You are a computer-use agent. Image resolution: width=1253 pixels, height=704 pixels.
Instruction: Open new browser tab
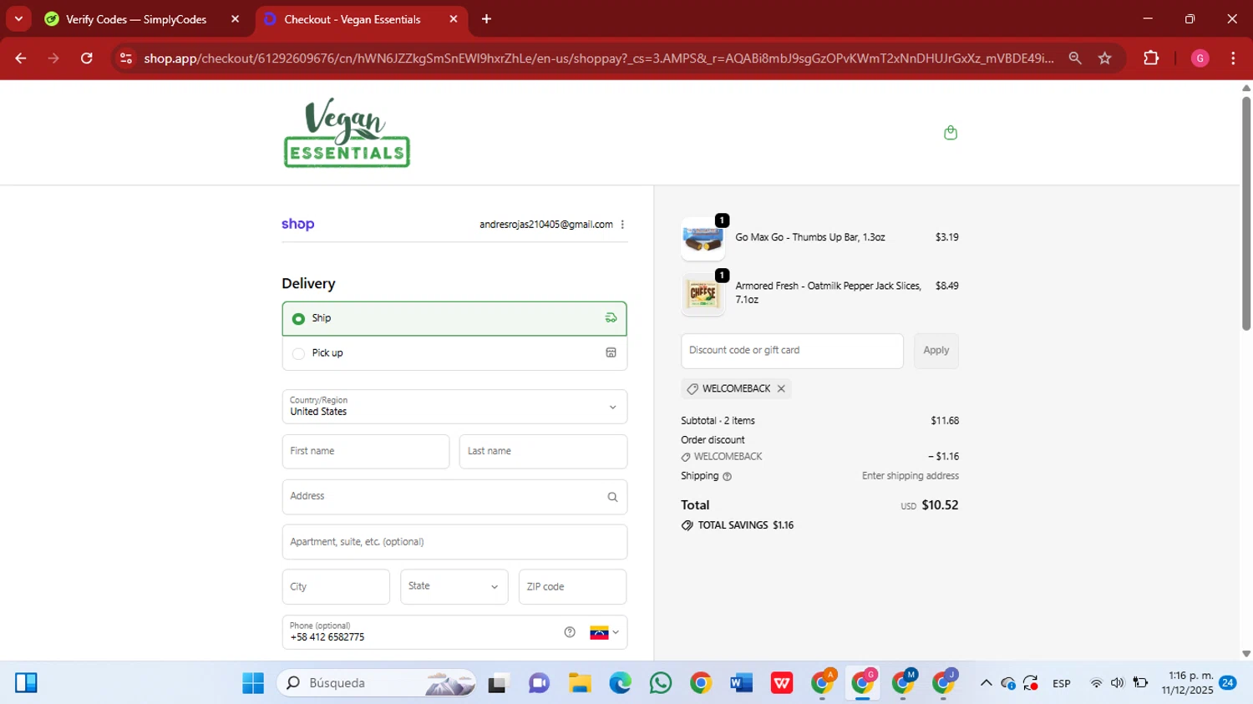(x=486, y=19)
